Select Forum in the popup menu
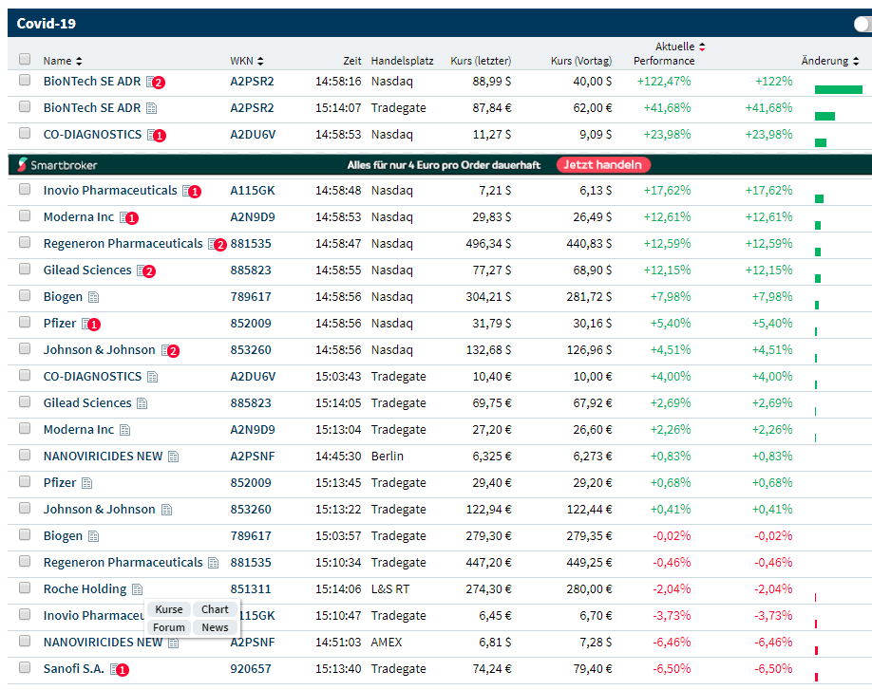Image resolution: width=872 pixels, height=690 pixels. pos(169,627)
